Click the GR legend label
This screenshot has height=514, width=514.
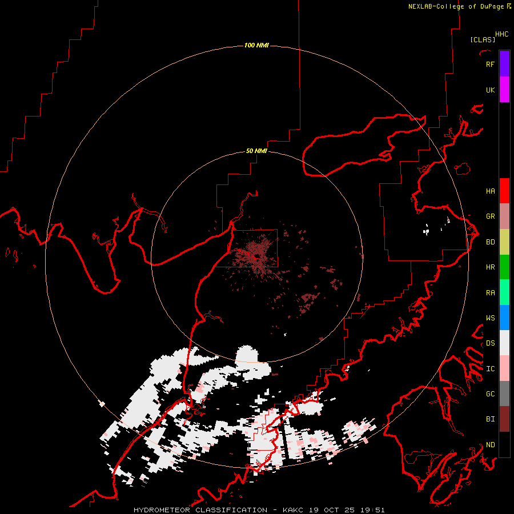[490, 216]
